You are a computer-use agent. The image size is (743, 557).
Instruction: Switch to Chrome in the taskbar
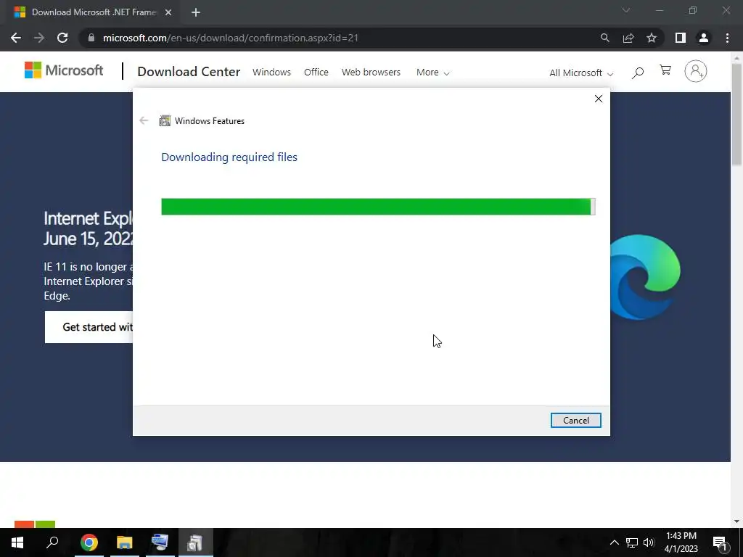pyautogui.click(x=89, y=542)
